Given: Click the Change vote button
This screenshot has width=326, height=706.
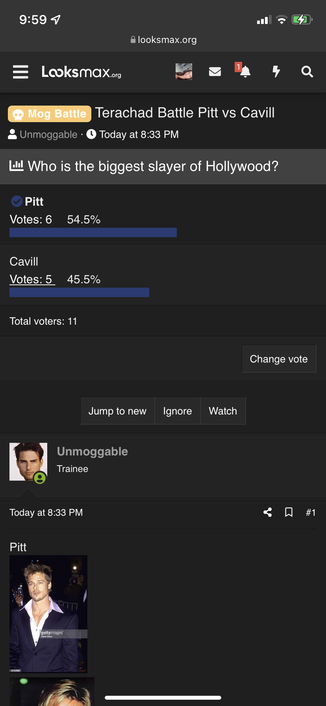Looking at the screenshot, I should (279, 359).
